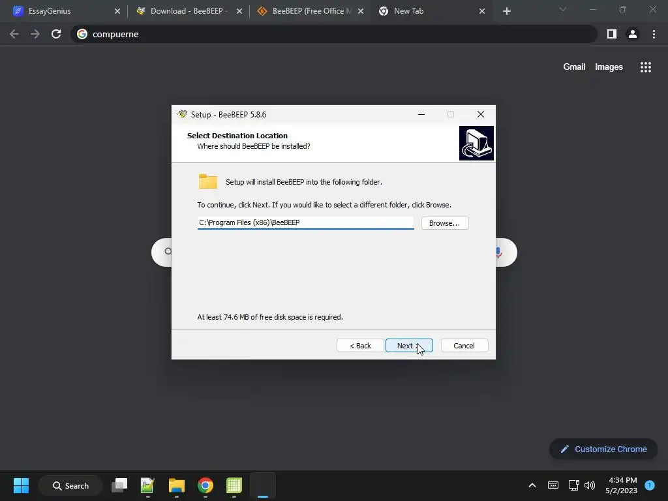The width and height of the screenshot is (668, 501).
Task: Open the green grid app in taskbar
Action: (x=234, y=485)
